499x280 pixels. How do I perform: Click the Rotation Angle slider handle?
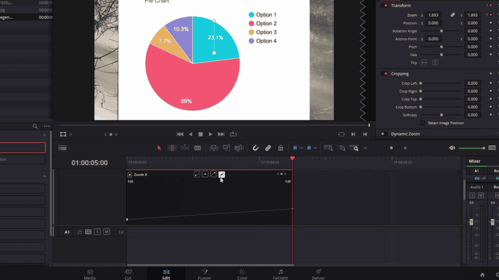(x=441, y=31)
